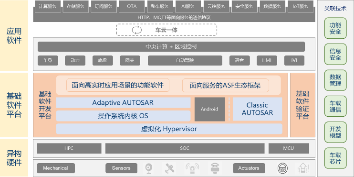The height and width of the screenshot is (177, 354).
Task: Click the steering wheel actuator icon
Action: click(x=282, y=168)
